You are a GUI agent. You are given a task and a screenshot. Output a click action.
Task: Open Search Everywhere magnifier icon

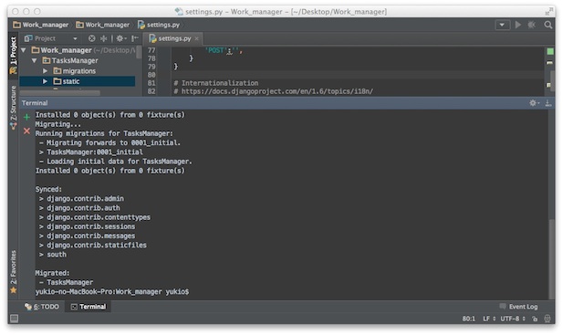(x=547, y=25)
